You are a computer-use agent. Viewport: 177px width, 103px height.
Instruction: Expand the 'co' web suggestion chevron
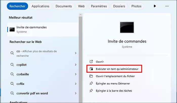coord(76,53)
